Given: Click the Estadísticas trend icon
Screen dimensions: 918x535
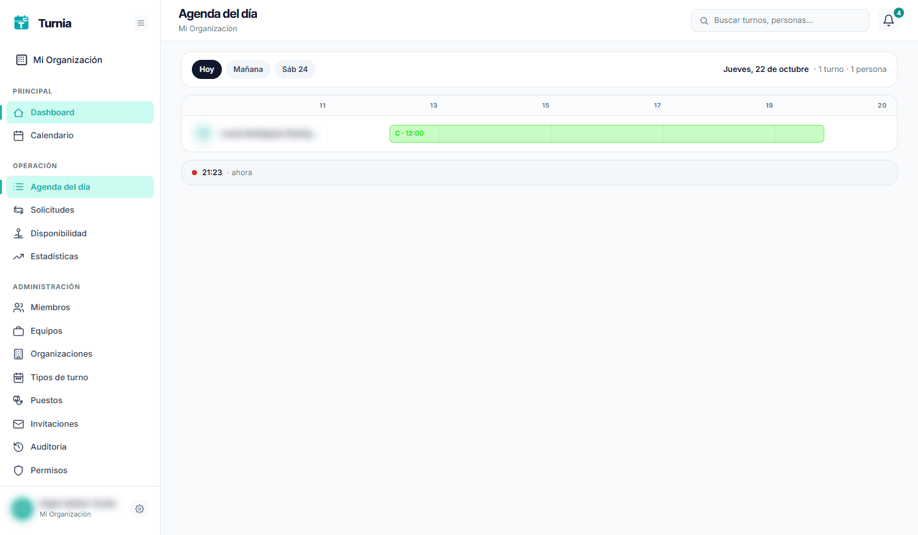Looking at the screenshot, I should pyautogui.click(x=18, y=257).
